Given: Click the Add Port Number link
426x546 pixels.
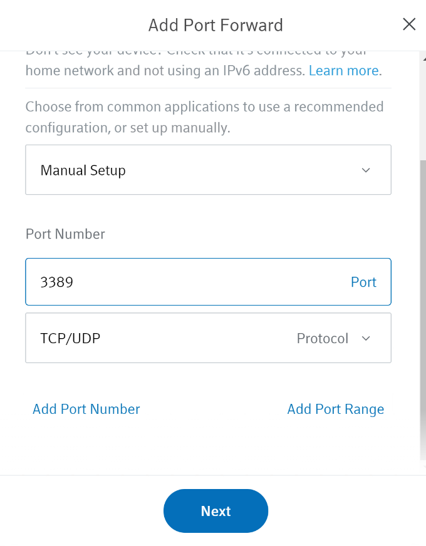Looking at the screenshot, I should [x=86, y=409].
